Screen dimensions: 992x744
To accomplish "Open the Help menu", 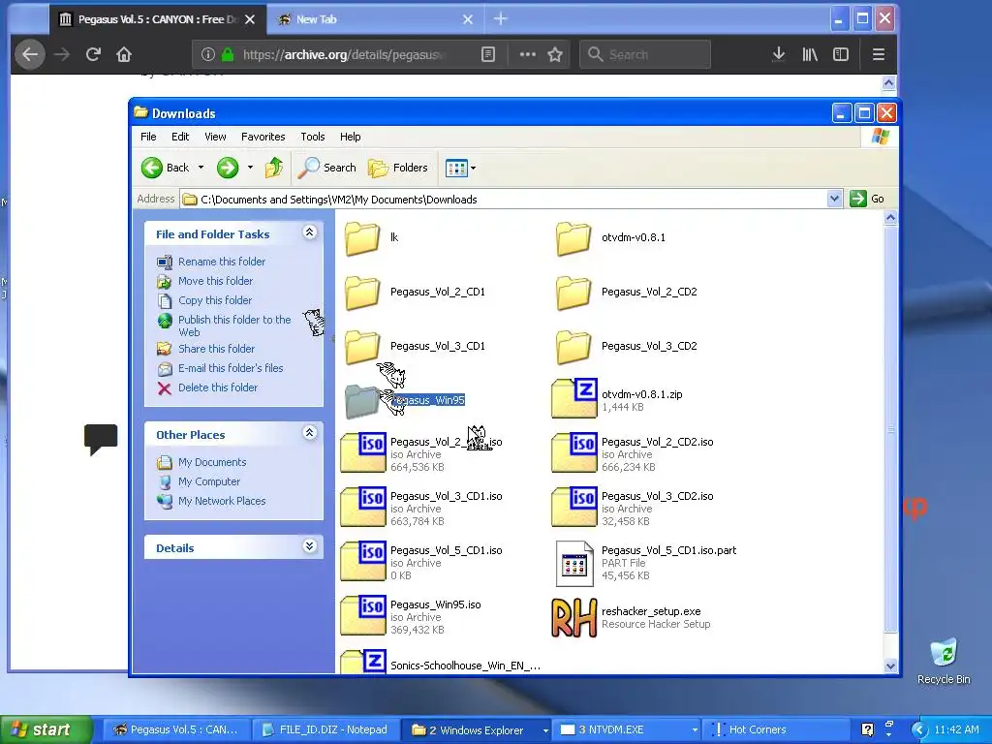I will pyautogui.click(x=350, y=137).
